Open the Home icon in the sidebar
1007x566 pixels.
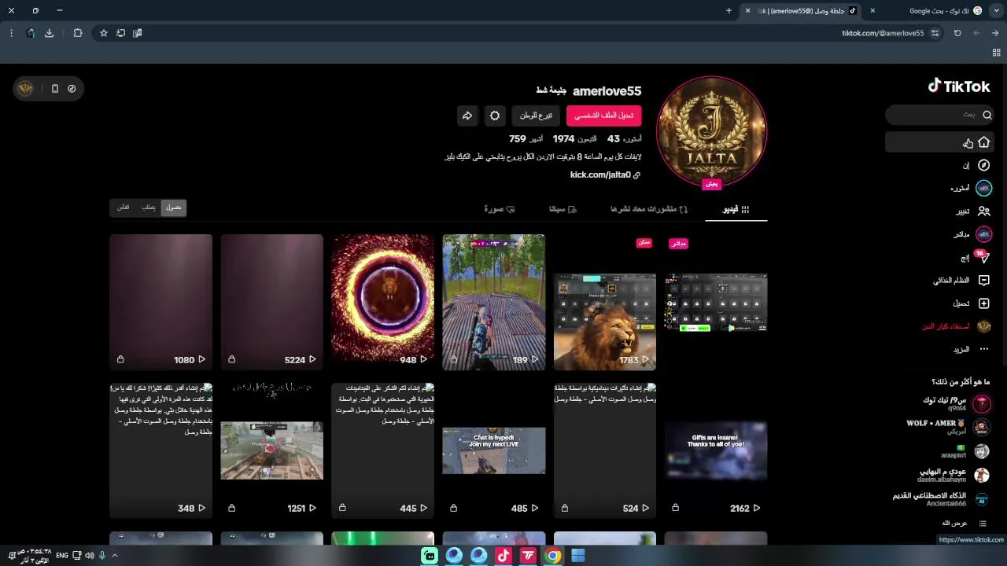(983, 142)
